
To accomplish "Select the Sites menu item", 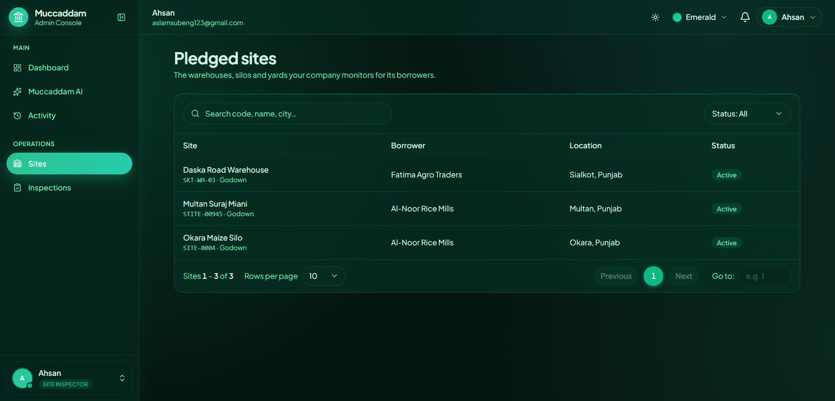I will pos(69,164).
